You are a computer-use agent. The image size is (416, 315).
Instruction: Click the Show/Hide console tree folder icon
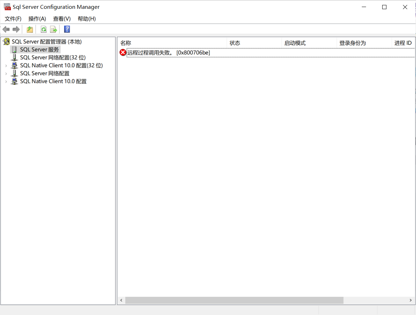click(30, 29)
